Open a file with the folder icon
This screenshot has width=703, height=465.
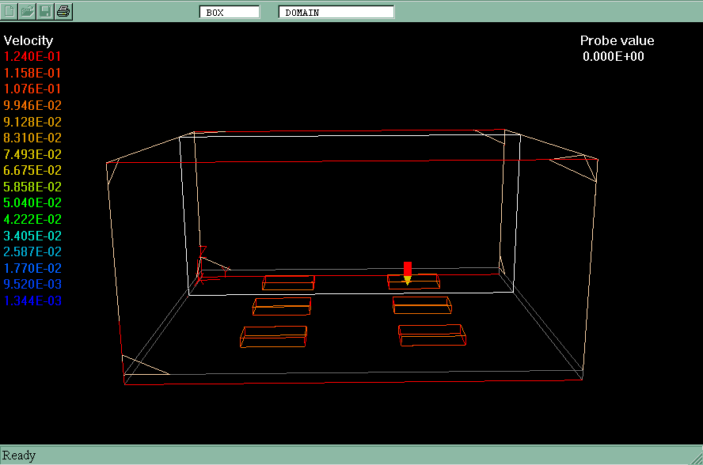[x=28, y=11]
